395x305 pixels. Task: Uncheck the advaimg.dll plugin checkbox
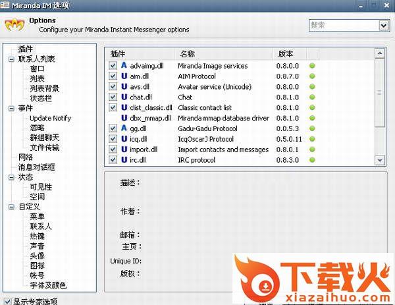pos(113,66)
